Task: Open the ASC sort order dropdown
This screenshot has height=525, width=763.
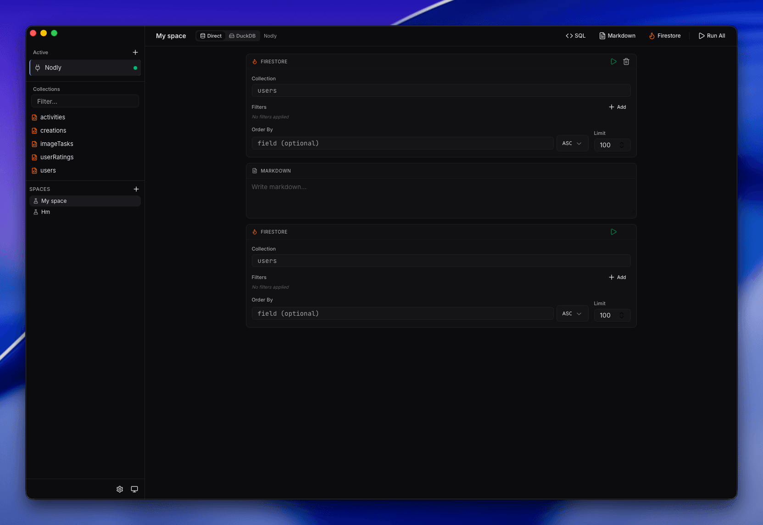Action: tap(572, 143)
